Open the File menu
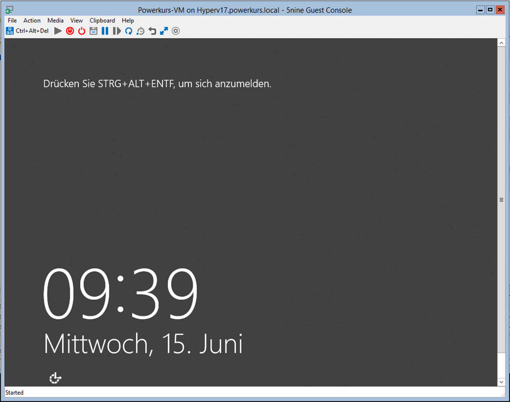The image size is (510, 402). tap(13, 20)
